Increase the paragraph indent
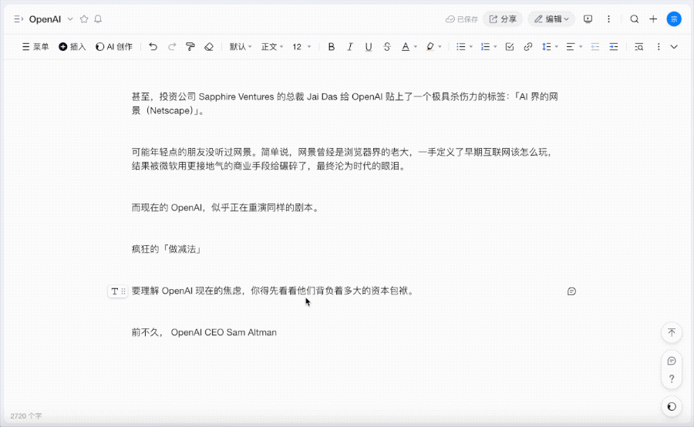Image resolution: width=694 pixels, height=427 pixels. coord(614,47)
